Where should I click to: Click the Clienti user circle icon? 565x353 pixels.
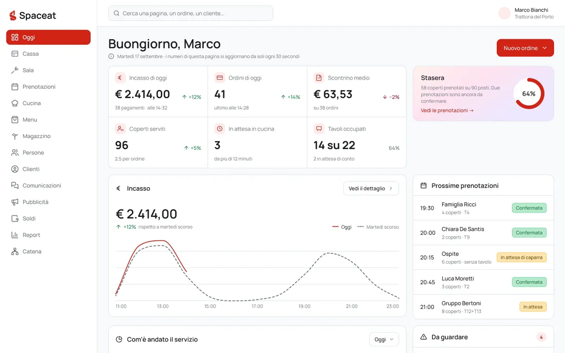[15, 169]
